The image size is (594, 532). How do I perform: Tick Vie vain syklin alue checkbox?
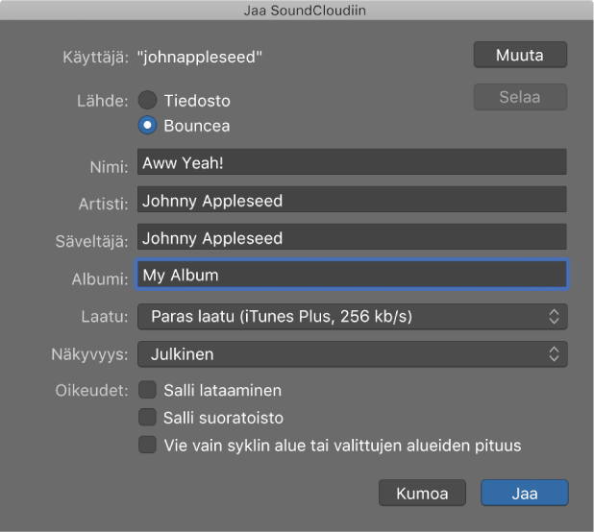tap(147, 445)
